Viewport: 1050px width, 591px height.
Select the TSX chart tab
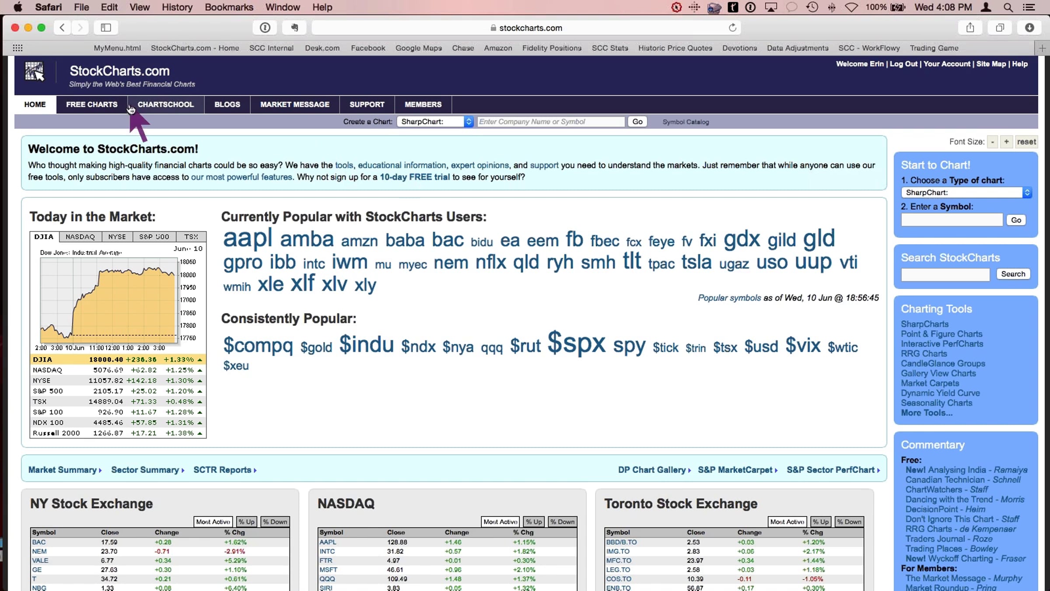click(x=191, y=237)
